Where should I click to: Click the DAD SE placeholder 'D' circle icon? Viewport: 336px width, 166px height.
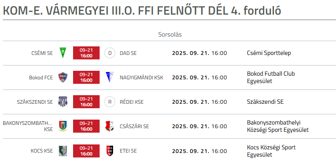click(x=110, y=53)
